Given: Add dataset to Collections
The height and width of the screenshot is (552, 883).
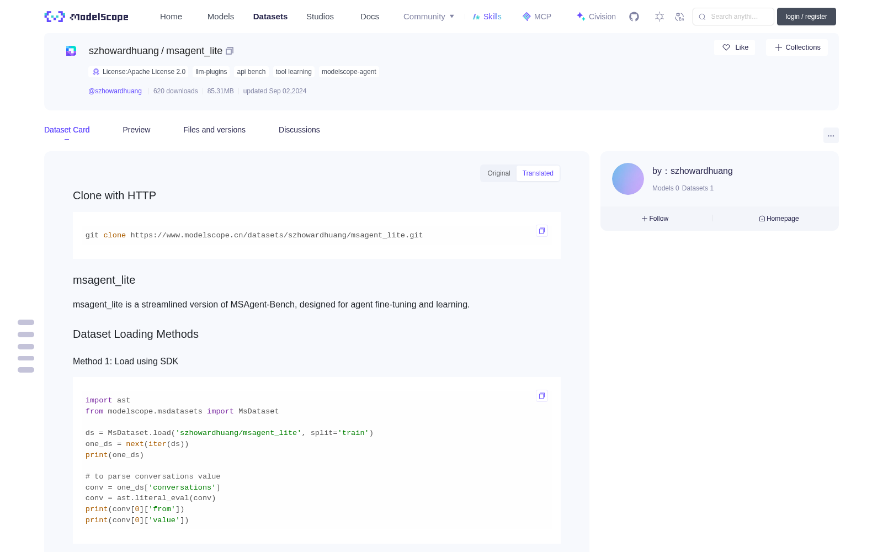Looking at the screenshot, I should pyautogui.click(x=797, y=47).
